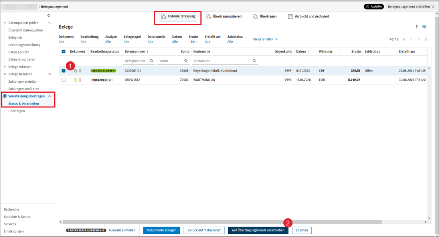The height and width of the screenshot is (237, 439).
Task: Open the Zahlstatus filter dropdown
Action: tap(230, 42)
